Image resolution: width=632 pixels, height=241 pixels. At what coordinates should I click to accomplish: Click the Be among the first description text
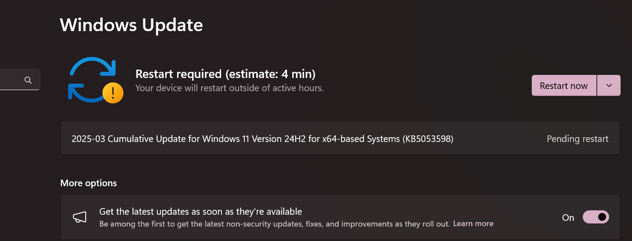pyautogui.click(x=275, y=223)
